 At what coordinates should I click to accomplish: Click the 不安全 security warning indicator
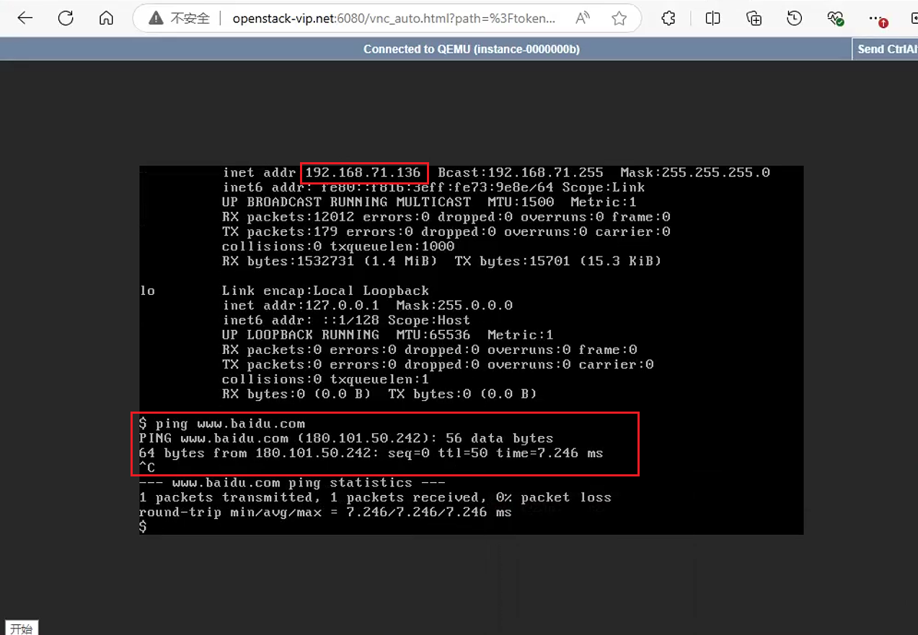(179, 19)
